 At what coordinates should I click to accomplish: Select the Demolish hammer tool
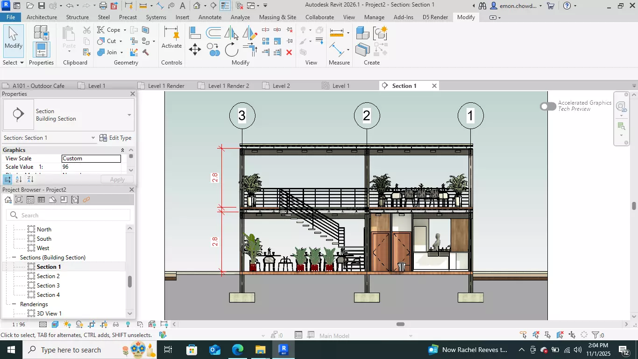click(x=145, y=52)
